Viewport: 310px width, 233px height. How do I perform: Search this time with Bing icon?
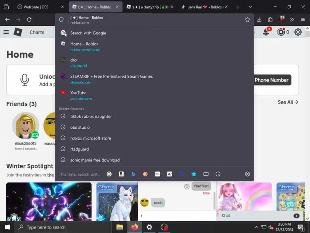[x=133, y=174]
